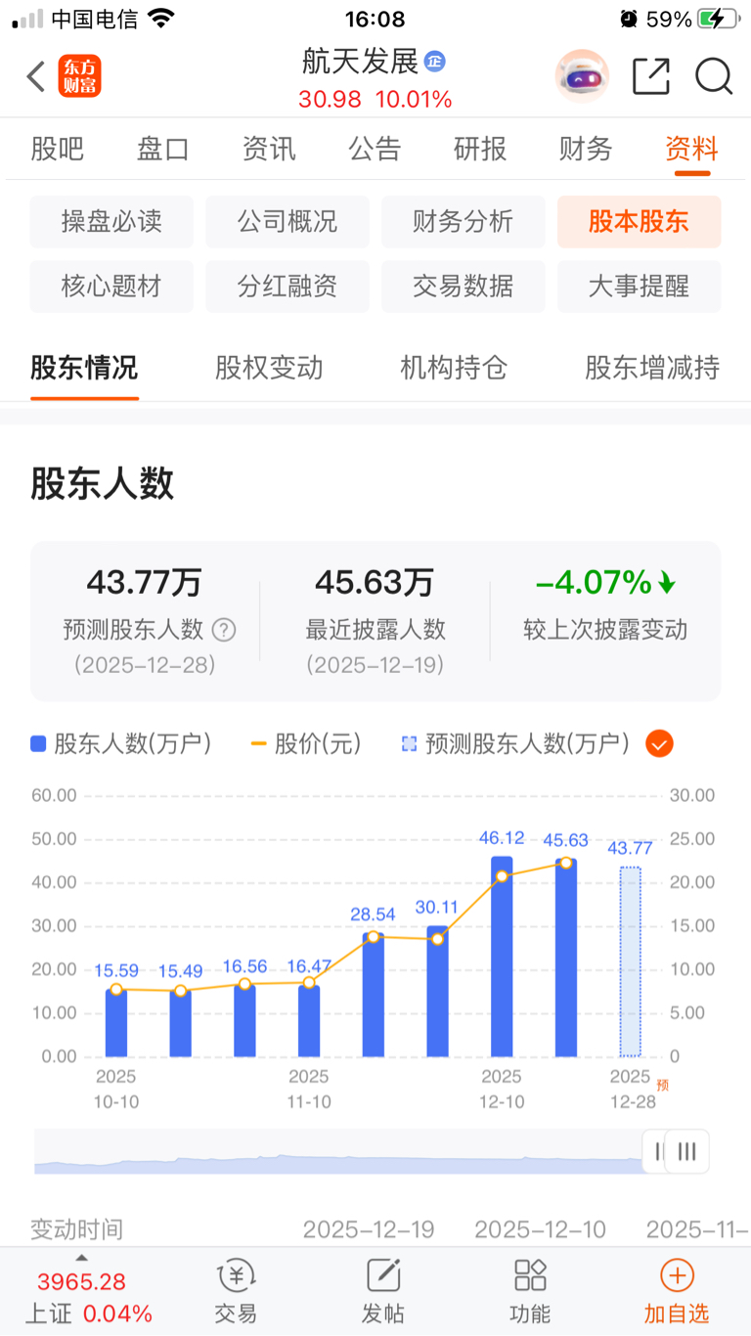
Task: Open the 公告 tab
Action: pyautogui.click(x=375, y=149)
